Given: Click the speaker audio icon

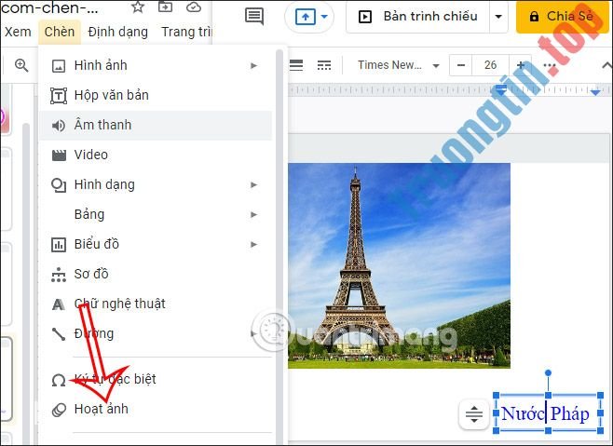Looking at the screenshot, I should [x=59, y=126].
